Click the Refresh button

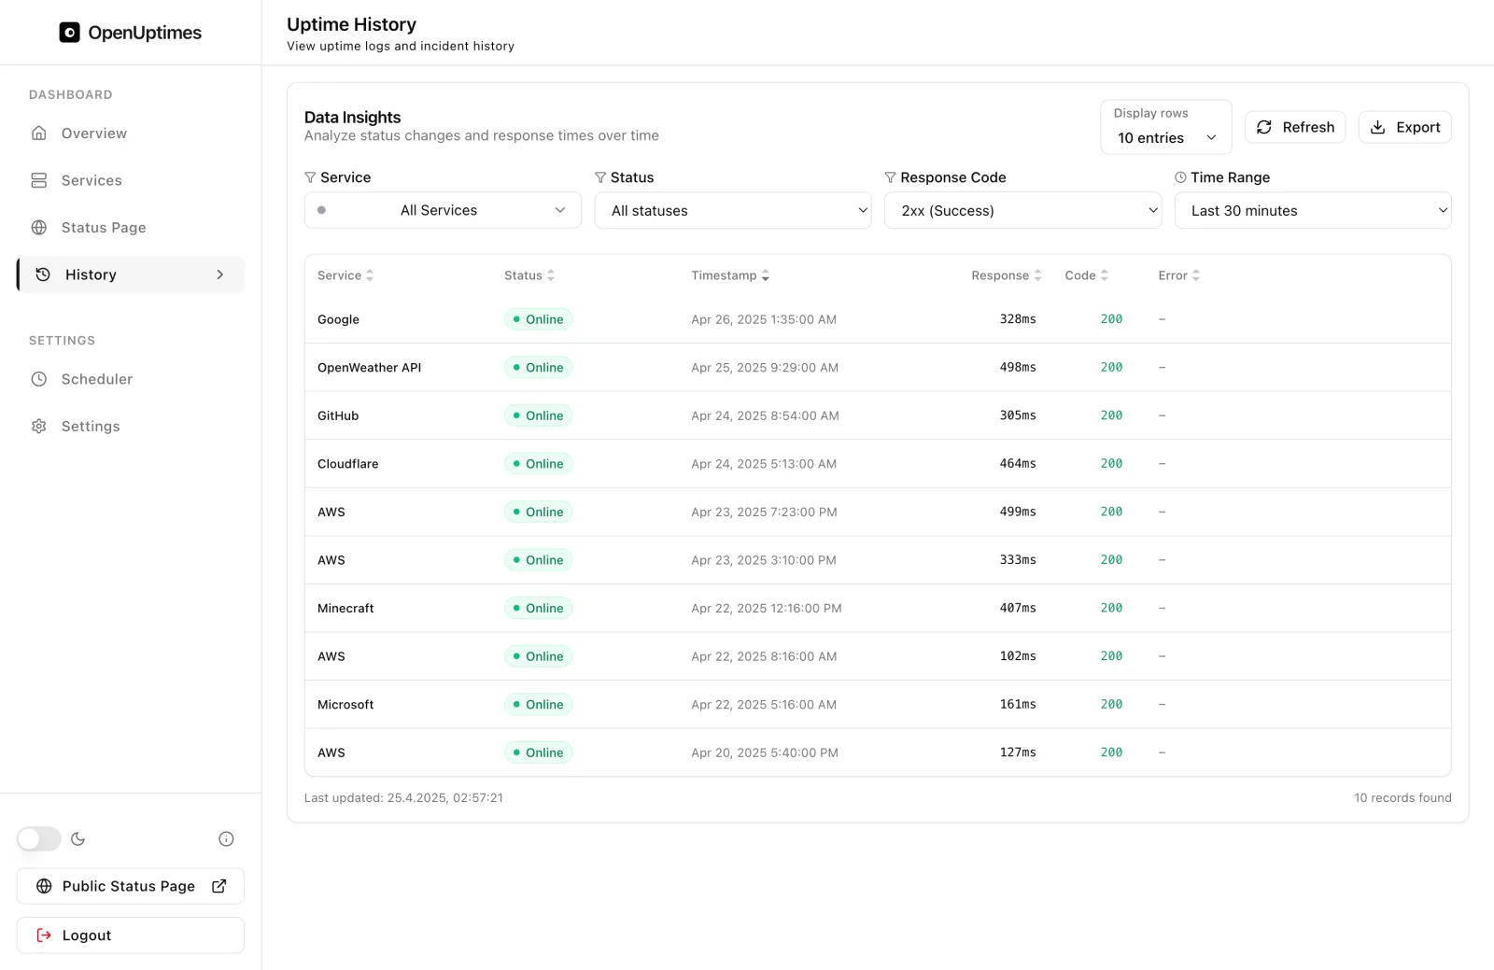(1295, 127)
